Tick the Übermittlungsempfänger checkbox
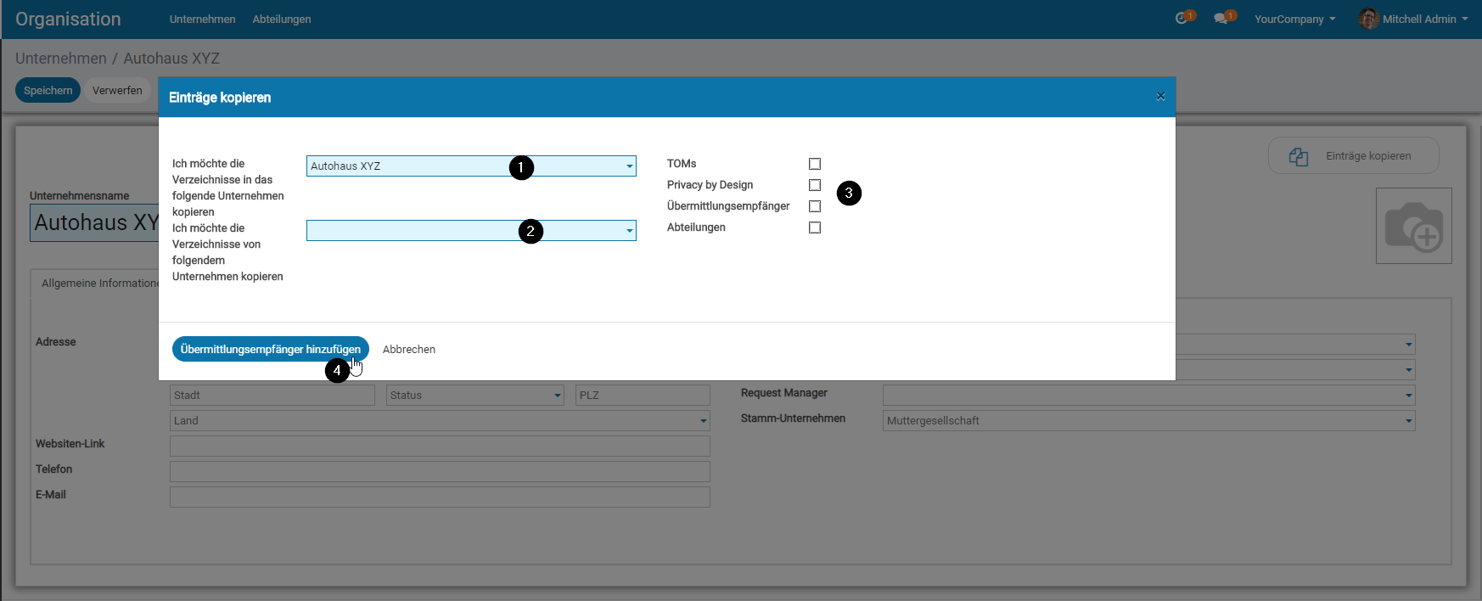Image resolution: width=1482 pixels, height=601 pixels. click(815, 206)
